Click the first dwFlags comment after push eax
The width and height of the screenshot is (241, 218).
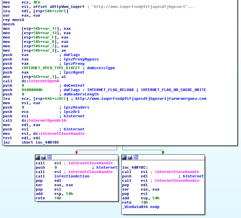pos(72,55)
